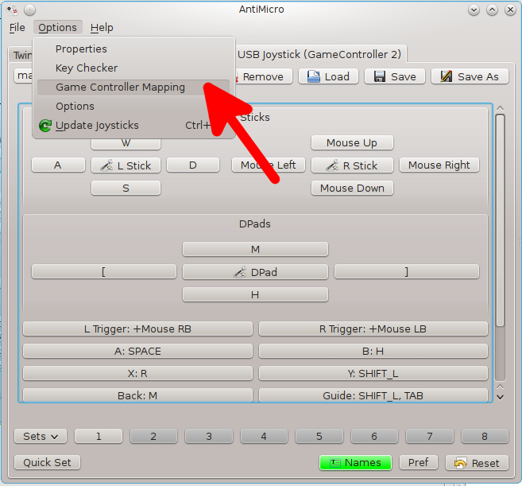
Task: Click the Mouse Up button
Action: [x=352, y=142]
